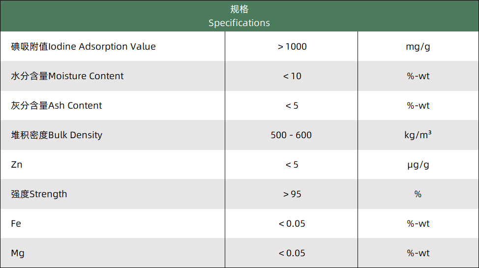Select the < 10 value cell

tap(292, 76)
